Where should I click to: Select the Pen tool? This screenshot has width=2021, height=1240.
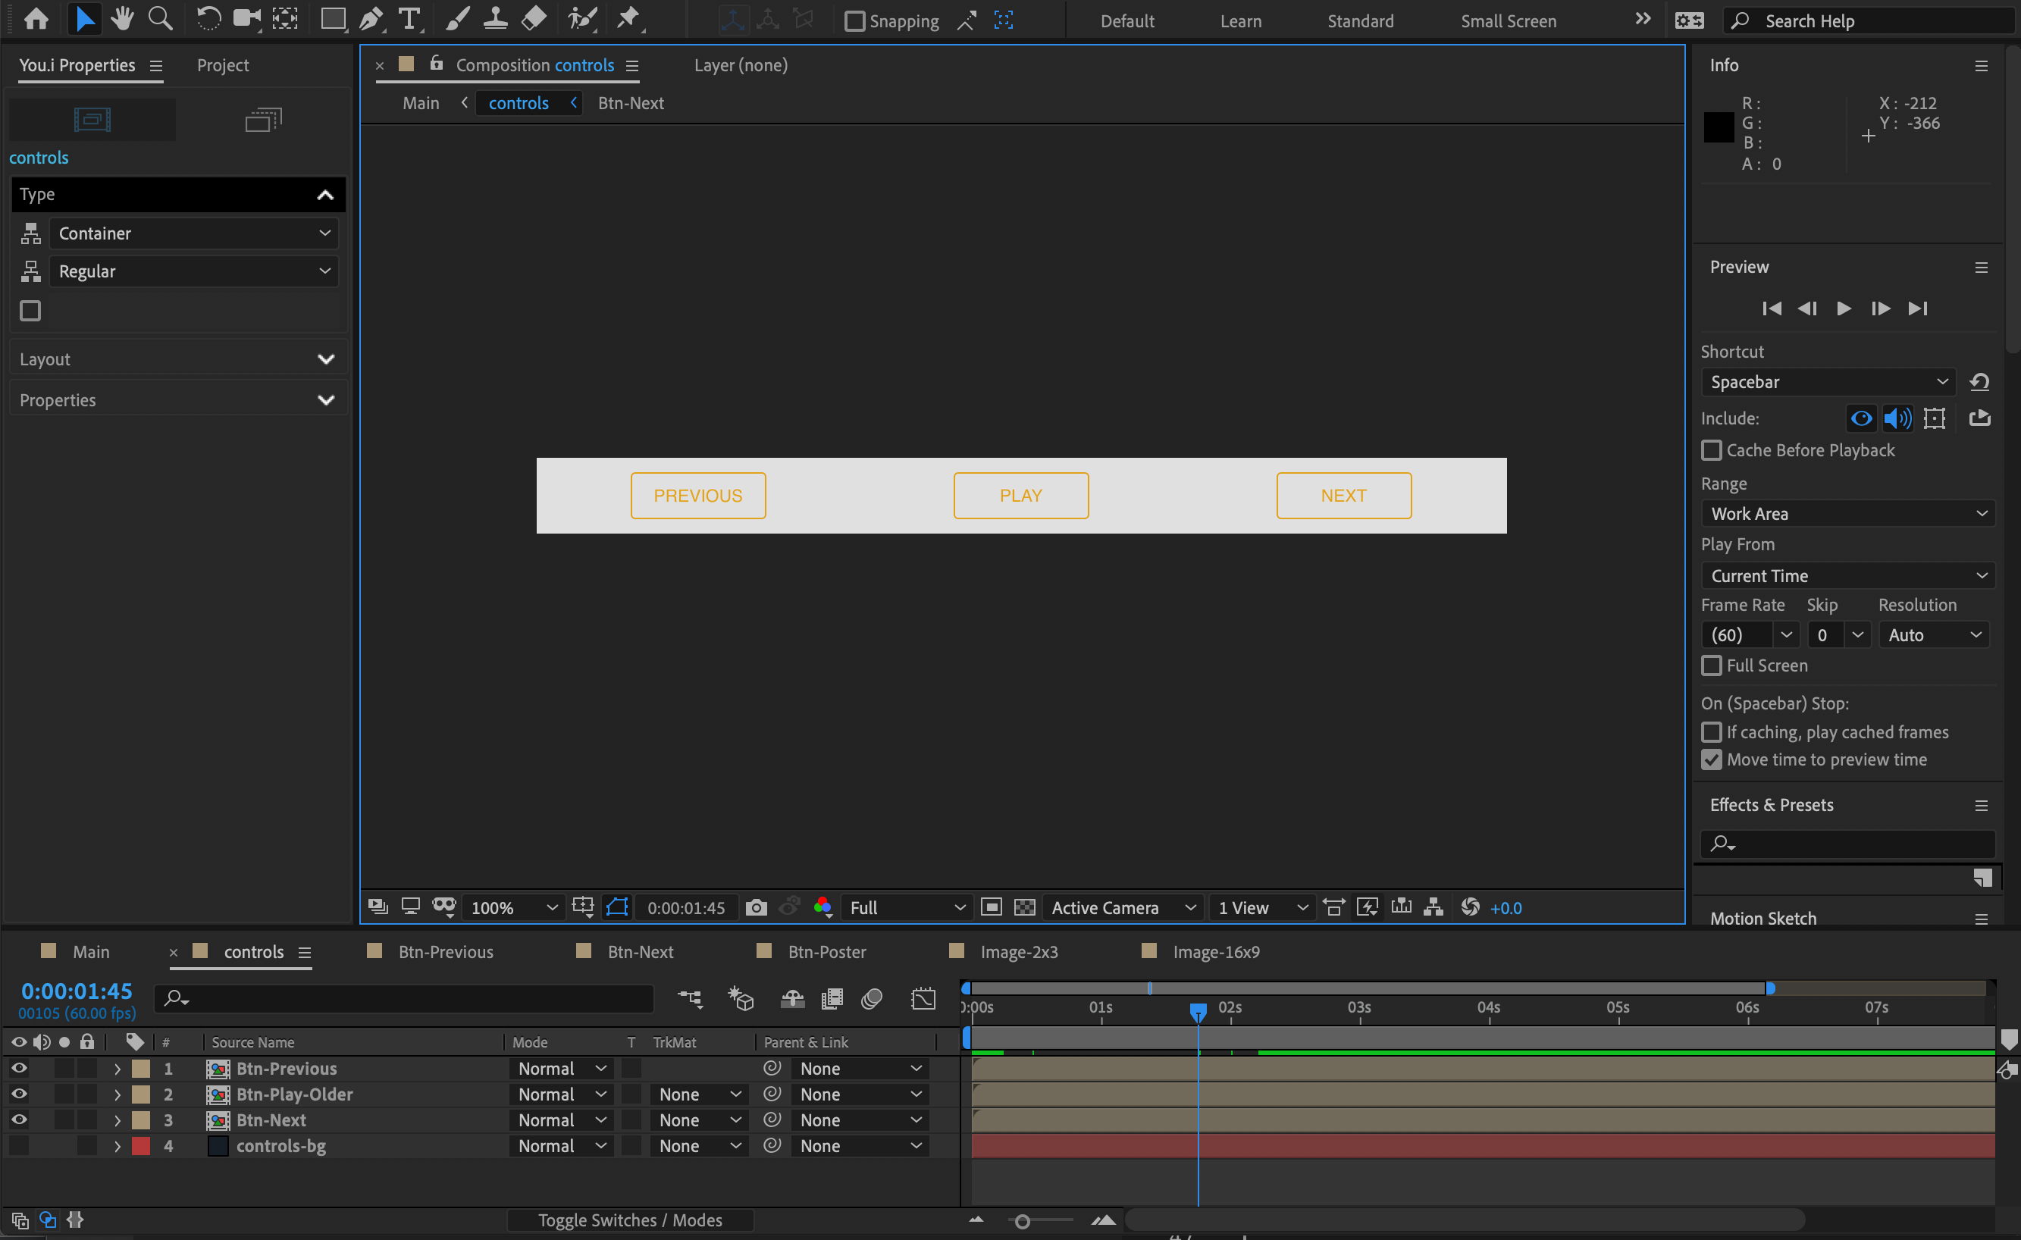coord(371,19)
